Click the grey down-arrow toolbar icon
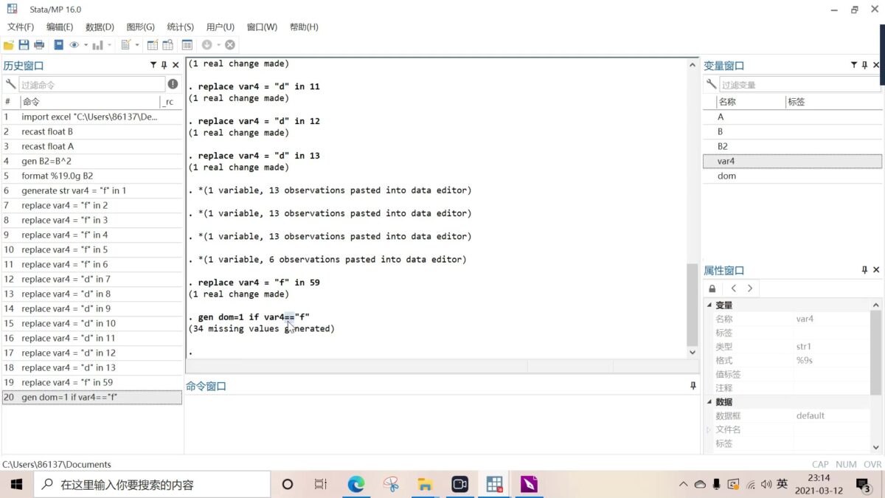 pos(206,45)
